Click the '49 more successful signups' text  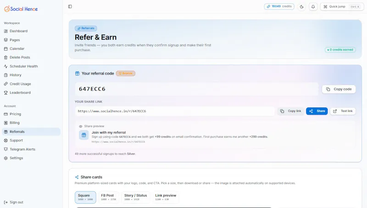tap(105, 154)
